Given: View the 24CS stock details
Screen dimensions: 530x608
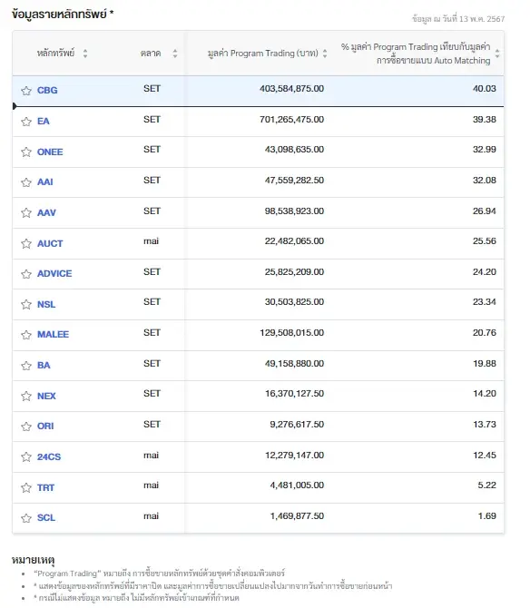Looking at the screenshot, I should pos(49,456).
